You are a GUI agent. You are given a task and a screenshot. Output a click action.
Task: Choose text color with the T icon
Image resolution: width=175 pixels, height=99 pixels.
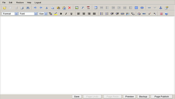tap(51, 14)
